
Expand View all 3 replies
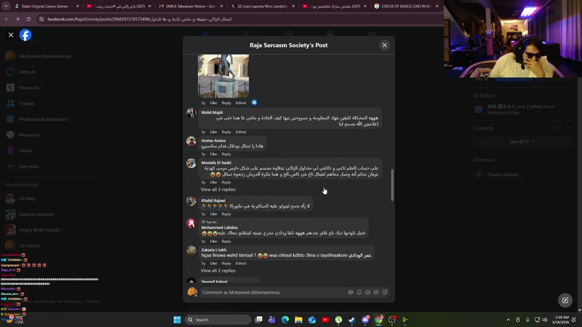tap(218, 189)
